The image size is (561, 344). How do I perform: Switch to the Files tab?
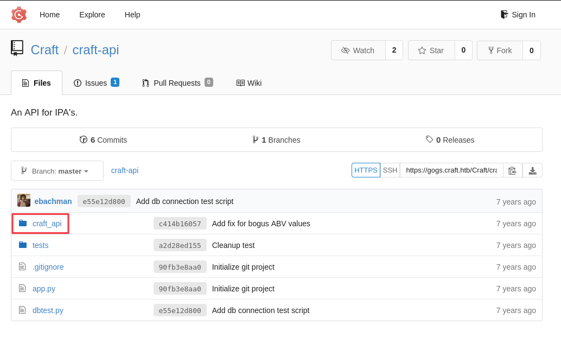tap(36, 83)
